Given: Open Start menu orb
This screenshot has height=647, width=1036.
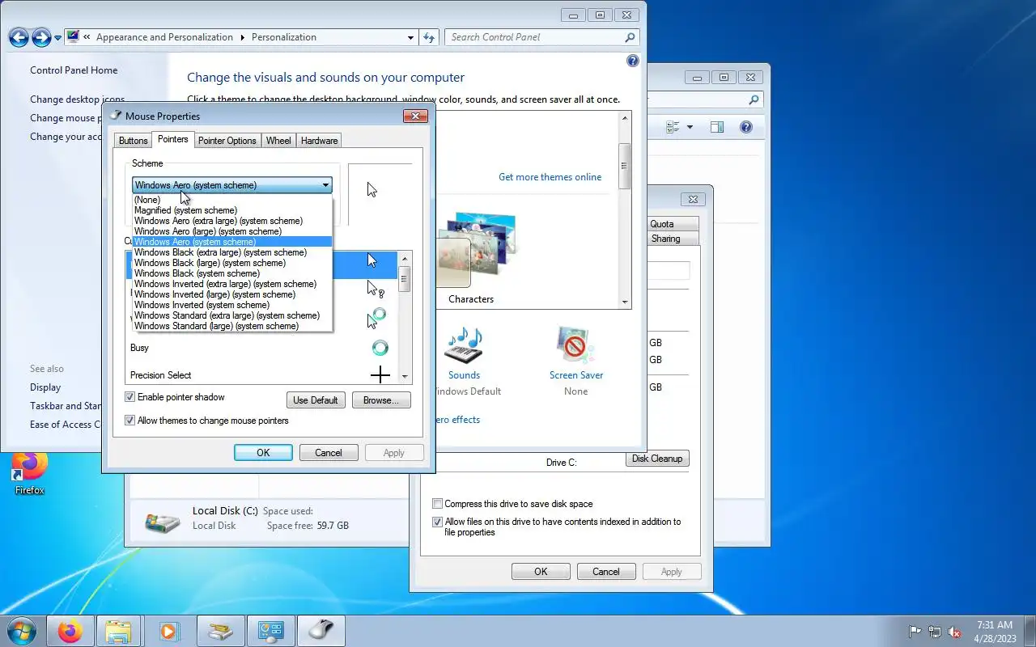Looking at the screenshot, I should 21,630.
